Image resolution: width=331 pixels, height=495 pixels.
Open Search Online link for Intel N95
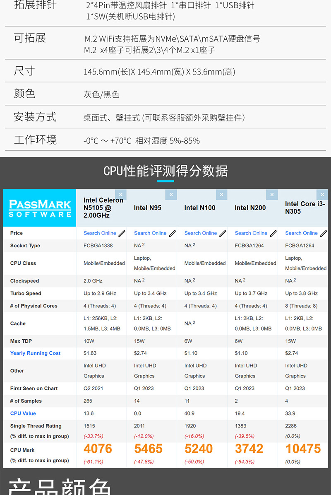pos(150,233)
